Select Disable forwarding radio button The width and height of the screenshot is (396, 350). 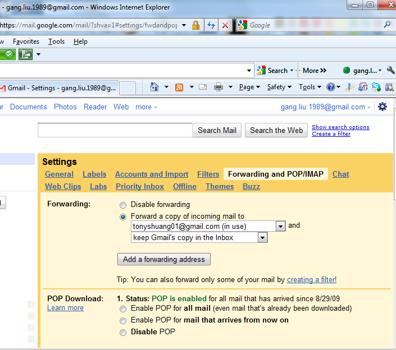click(123, 205)
